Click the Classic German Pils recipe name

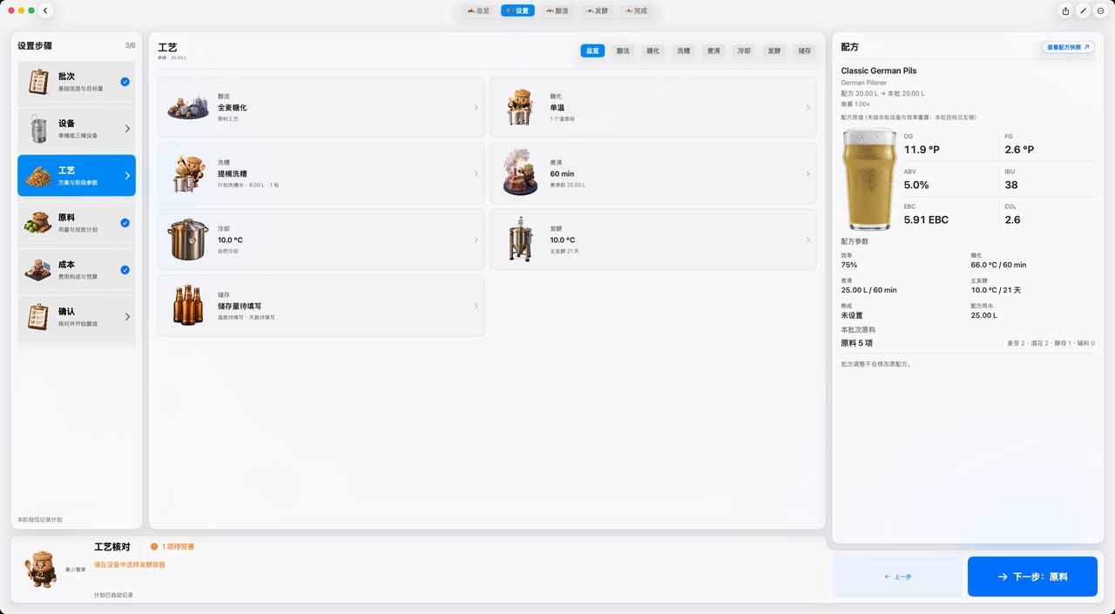(879, 71)
